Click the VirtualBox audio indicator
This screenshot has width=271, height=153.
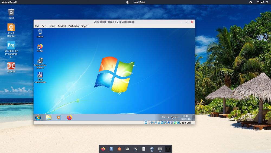tap(152, 123)
